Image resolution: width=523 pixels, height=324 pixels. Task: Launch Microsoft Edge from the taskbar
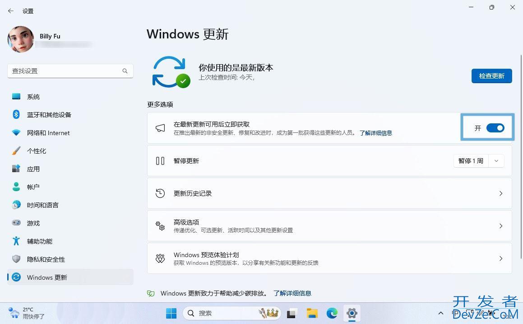click(x=332, y=313)
